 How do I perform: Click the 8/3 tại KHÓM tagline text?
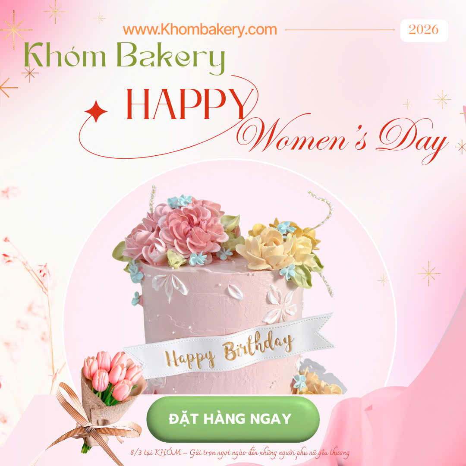(x=240, y=453)
